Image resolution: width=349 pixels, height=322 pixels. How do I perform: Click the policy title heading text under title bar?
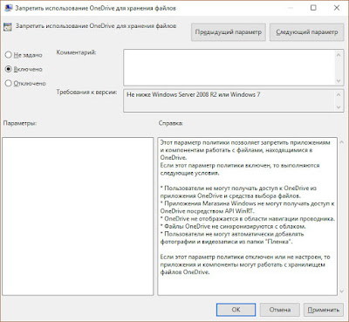(96, 26)
